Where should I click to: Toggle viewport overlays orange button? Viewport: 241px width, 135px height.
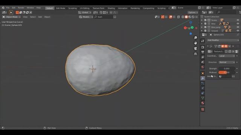(171, 17)
